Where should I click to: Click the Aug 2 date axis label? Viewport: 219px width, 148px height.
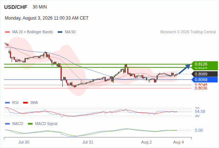[x=146, y=142]
